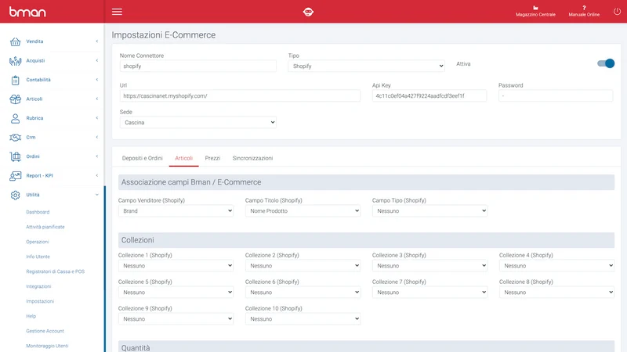Click the Url input field

[x=240, y=95]
